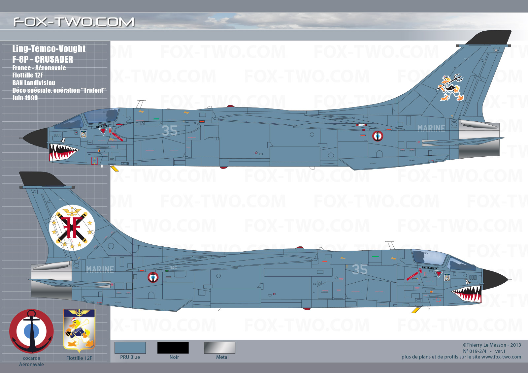Viewport: 528px width, 373px height.
Task: Click MARINE lettering on the upper aircraft
Action: pyautogui.click(x=431, y=128)
